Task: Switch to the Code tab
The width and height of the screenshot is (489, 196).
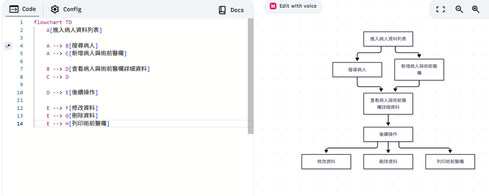Action: (23, 9)
